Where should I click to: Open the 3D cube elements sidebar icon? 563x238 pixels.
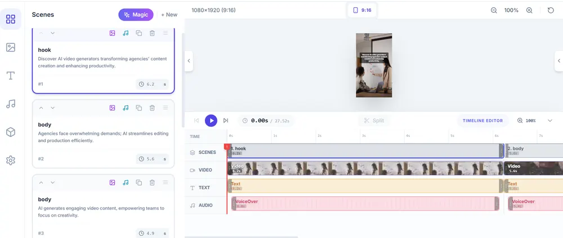[11, 132]
